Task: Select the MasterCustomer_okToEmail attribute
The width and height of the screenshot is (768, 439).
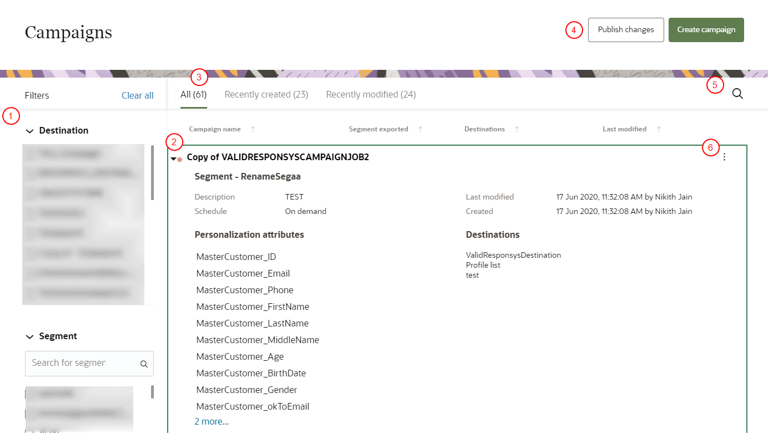Action: (x=253, y=406)
